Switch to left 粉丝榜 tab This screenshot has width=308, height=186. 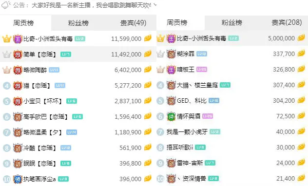(78, 23)
